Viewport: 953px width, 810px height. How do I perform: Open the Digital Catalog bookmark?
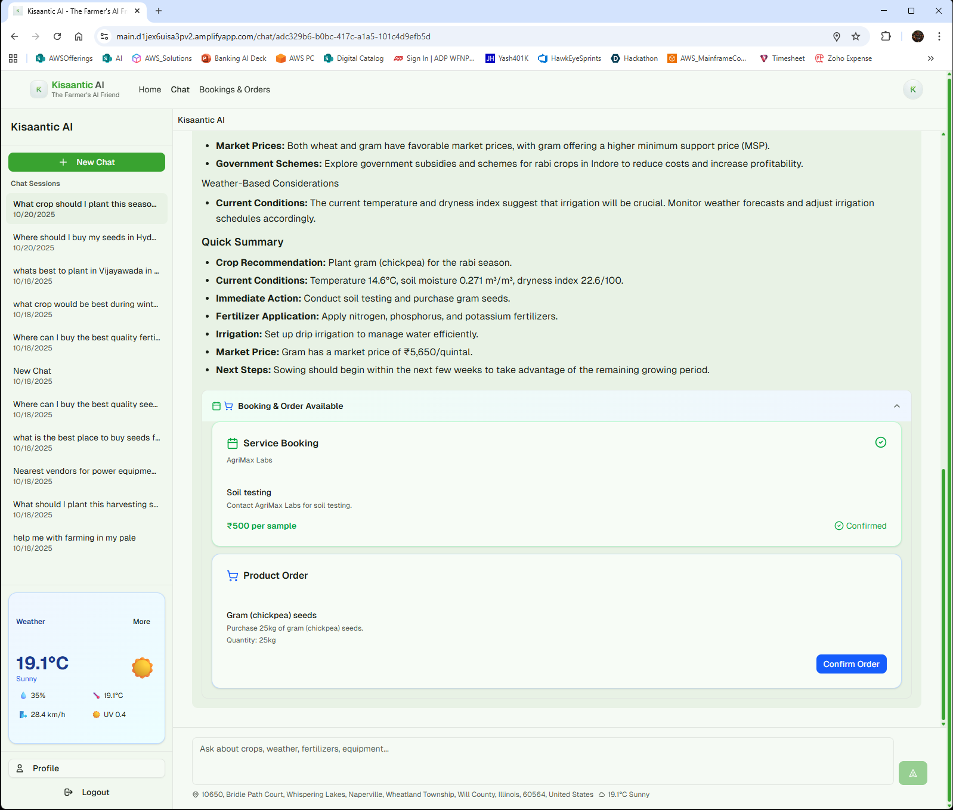[x=354, y=58]
